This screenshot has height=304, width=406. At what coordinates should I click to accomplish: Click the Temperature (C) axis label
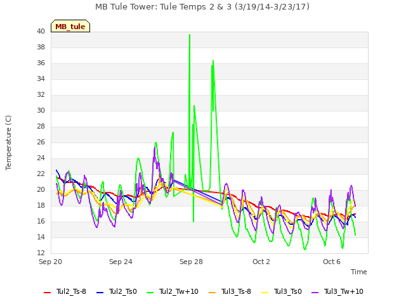[8, 142]
